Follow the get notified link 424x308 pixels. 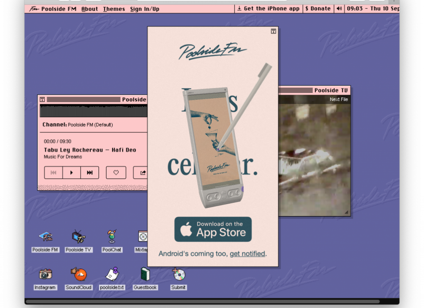coord(247,254)
